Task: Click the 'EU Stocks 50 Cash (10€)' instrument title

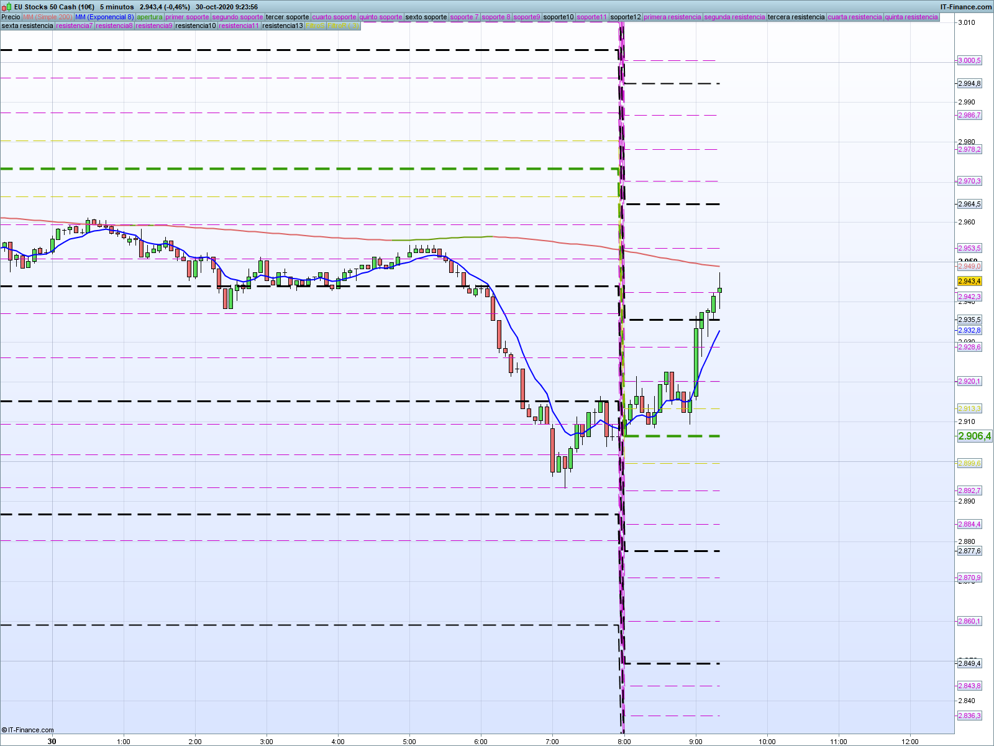Action: pos(55,7)
